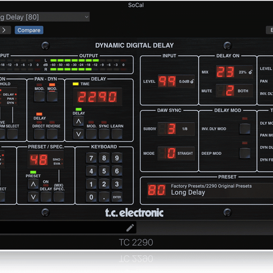Toggle the INV. DLY MOD button
This screenshot has width=273, height=273.
click(244, 129)
